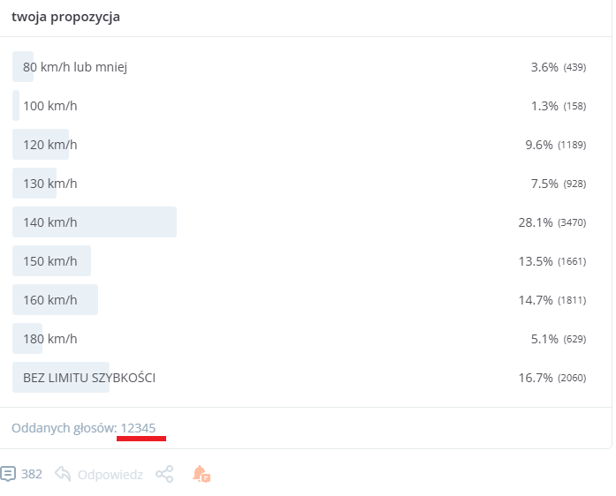The image size is (616, 496).
Task: Select the "180 km/h" poll option
Action: click(50, 339)
